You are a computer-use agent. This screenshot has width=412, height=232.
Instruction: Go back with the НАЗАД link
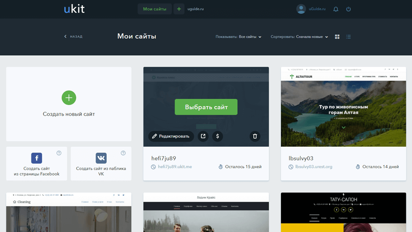(x=74, y=37)
